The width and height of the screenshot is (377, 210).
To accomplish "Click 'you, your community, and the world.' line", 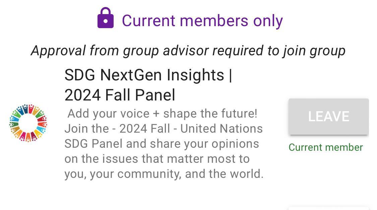I will 164,174.
